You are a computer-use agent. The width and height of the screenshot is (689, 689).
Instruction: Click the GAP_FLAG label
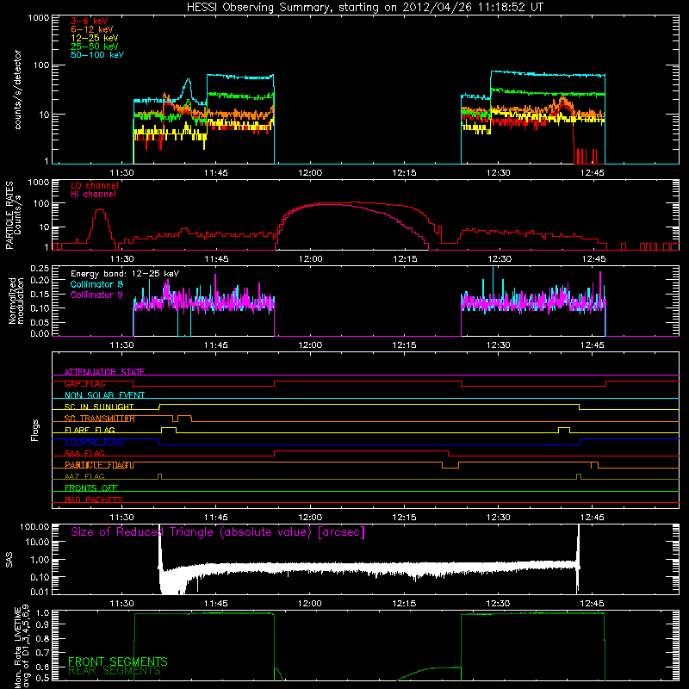84,383
